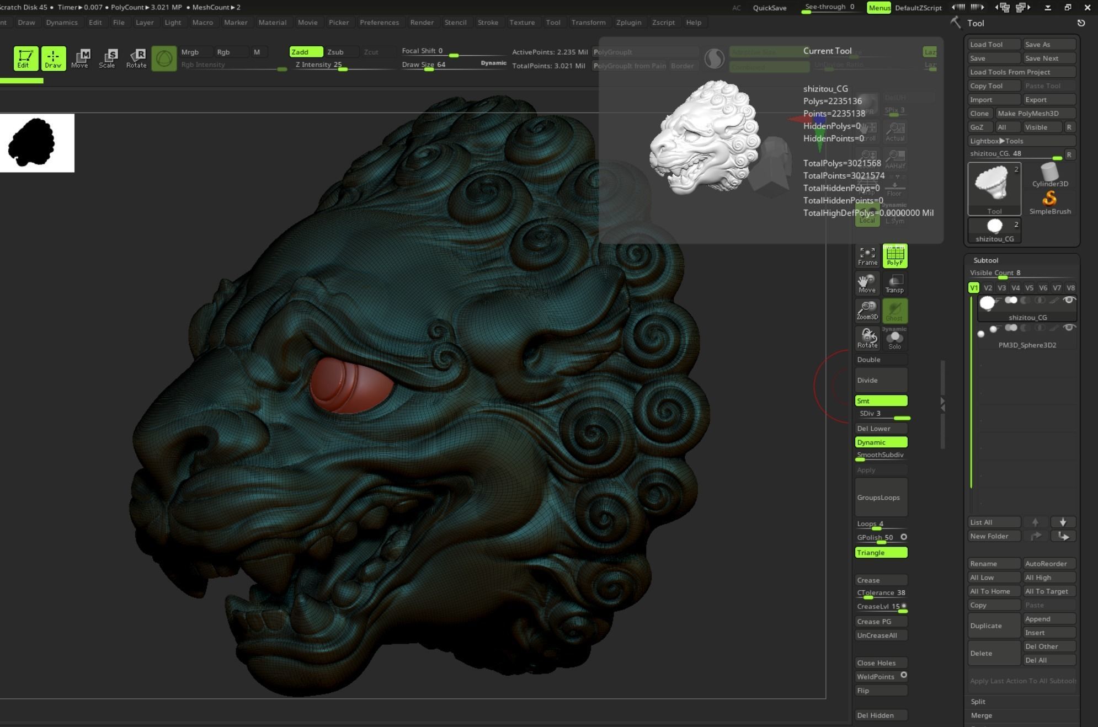Click the Close Holes button

(x=881, y=663)
